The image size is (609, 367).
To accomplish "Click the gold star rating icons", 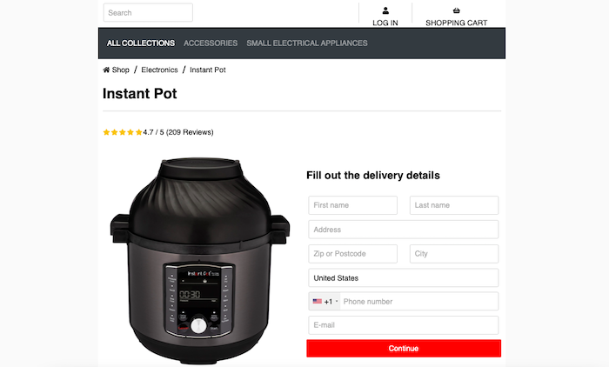I will (123, 132).
